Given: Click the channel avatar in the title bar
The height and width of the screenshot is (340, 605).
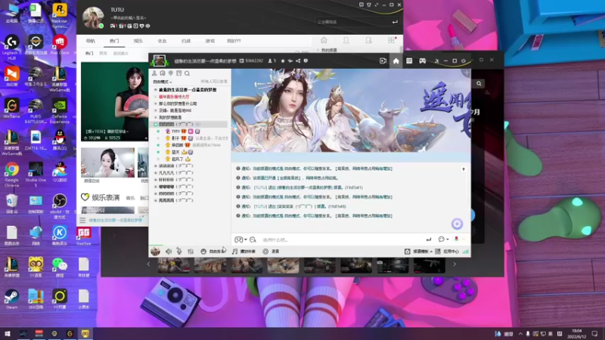Looking at the screenshot, I should 159,60.
